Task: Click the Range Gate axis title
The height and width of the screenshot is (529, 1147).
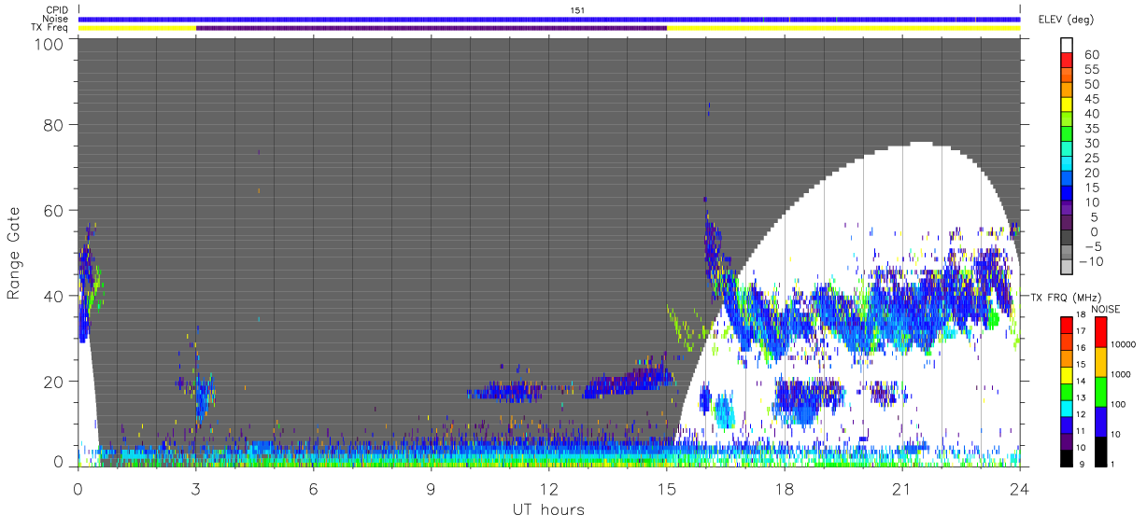Action: [14, 254]
